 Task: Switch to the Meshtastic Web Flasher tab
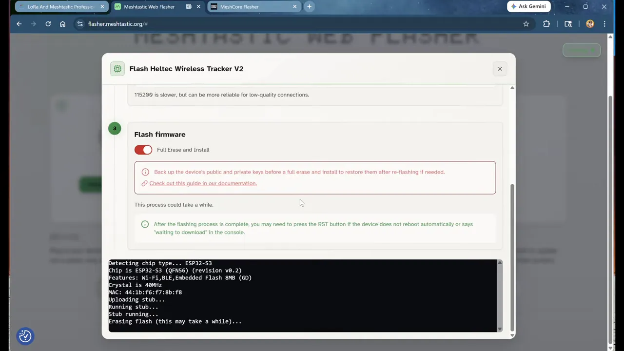(x=149, y=7)
